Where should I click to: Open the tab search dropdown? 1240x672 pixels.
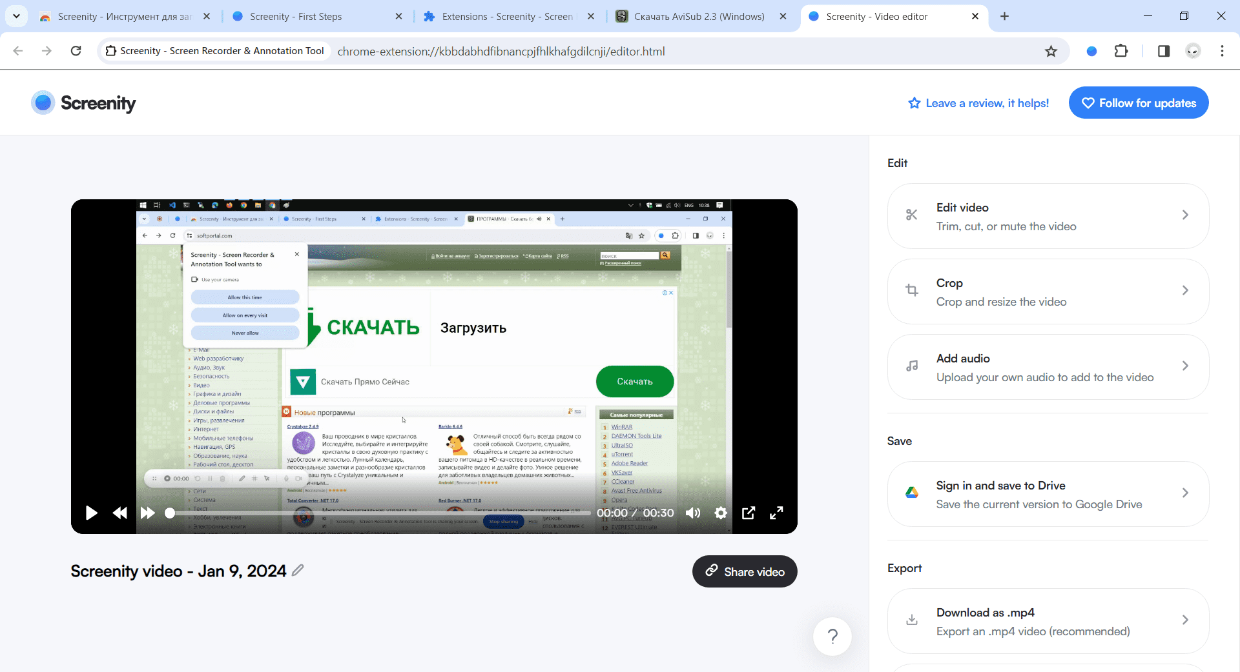(x=16, y=16)
